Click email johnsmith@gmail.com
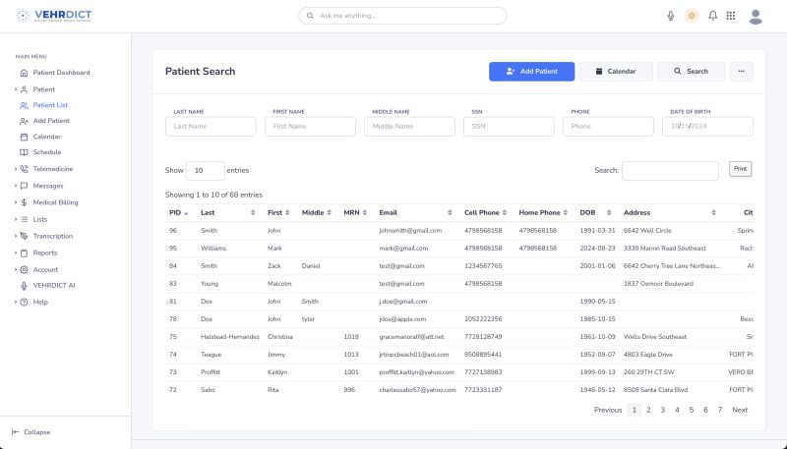Screen dimensions: 787x449 tap(410, 231)
